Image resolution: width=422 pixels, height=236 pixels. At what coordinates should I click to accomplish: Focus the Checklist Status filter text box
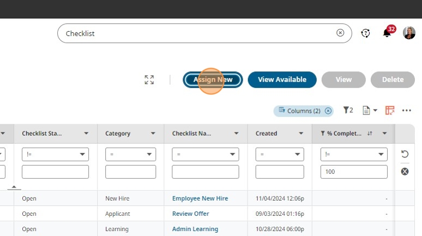(55, 172)
